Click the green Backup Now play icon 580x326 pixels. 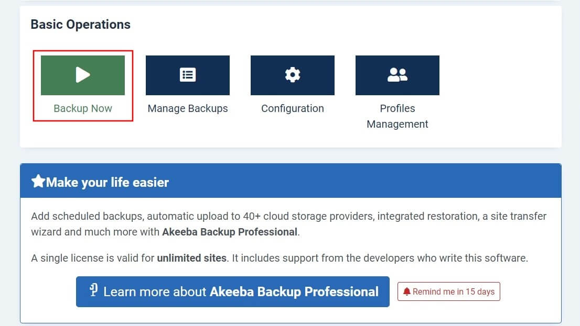83,75
